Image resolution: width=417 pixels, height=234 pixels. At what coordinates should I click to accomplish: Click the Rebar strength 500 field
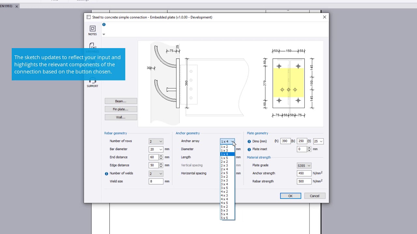tap(304, 181)
